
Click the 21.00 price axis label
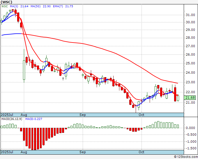[x=190, y=103]
